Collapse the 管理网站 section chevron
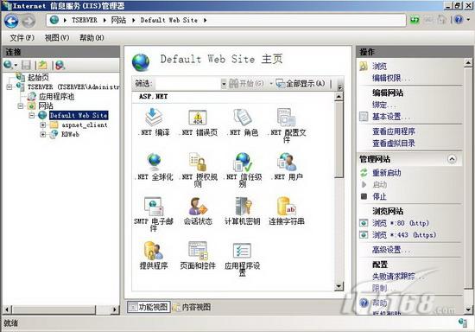The image size is (475, 332). [x=452, y=159]
